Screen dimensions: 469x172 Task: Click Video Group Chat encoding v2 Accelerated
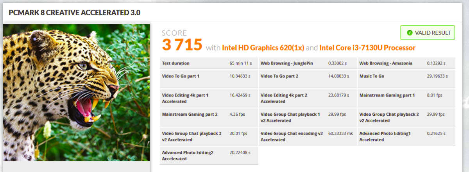[307, 136]
